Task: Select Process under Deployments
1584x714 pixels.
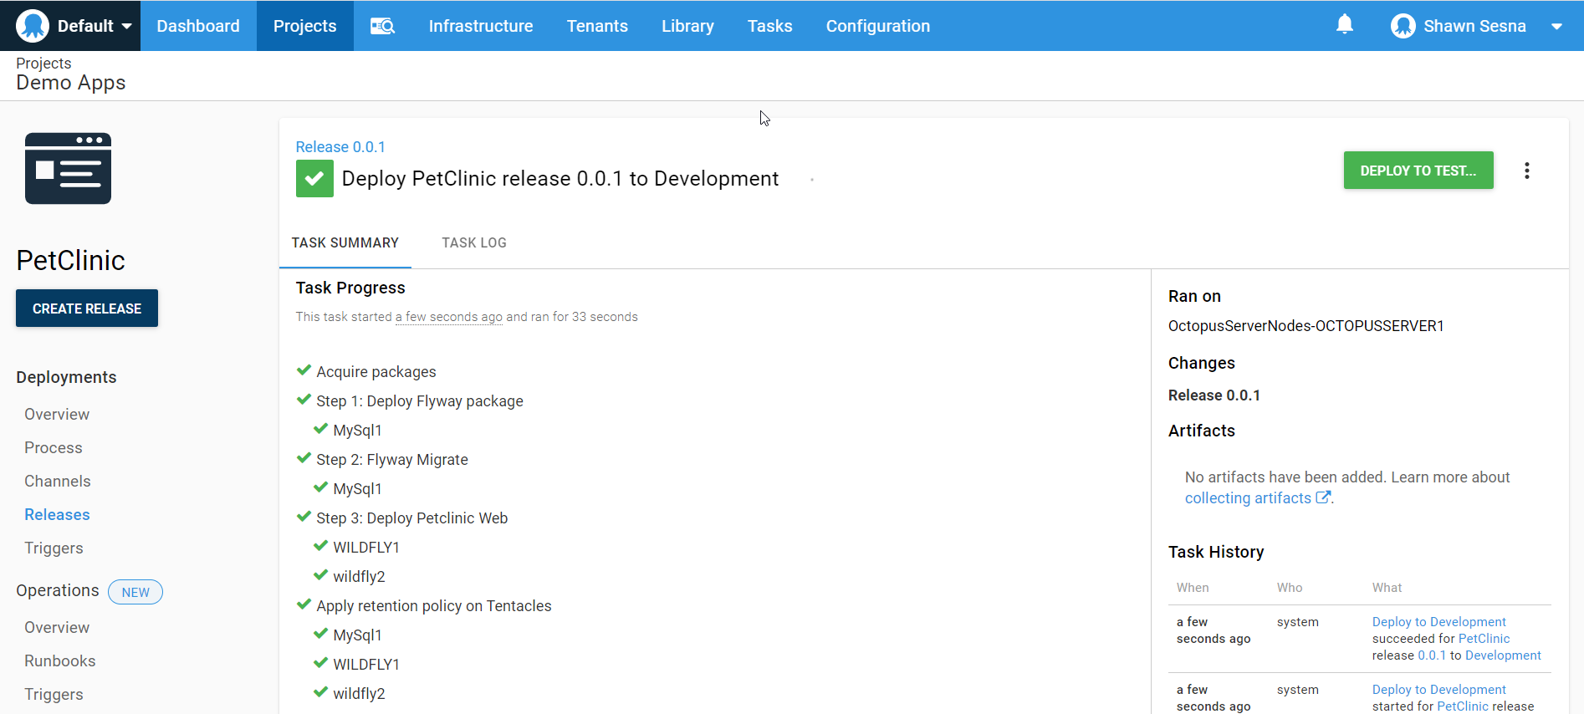Action: coord(54,447)
